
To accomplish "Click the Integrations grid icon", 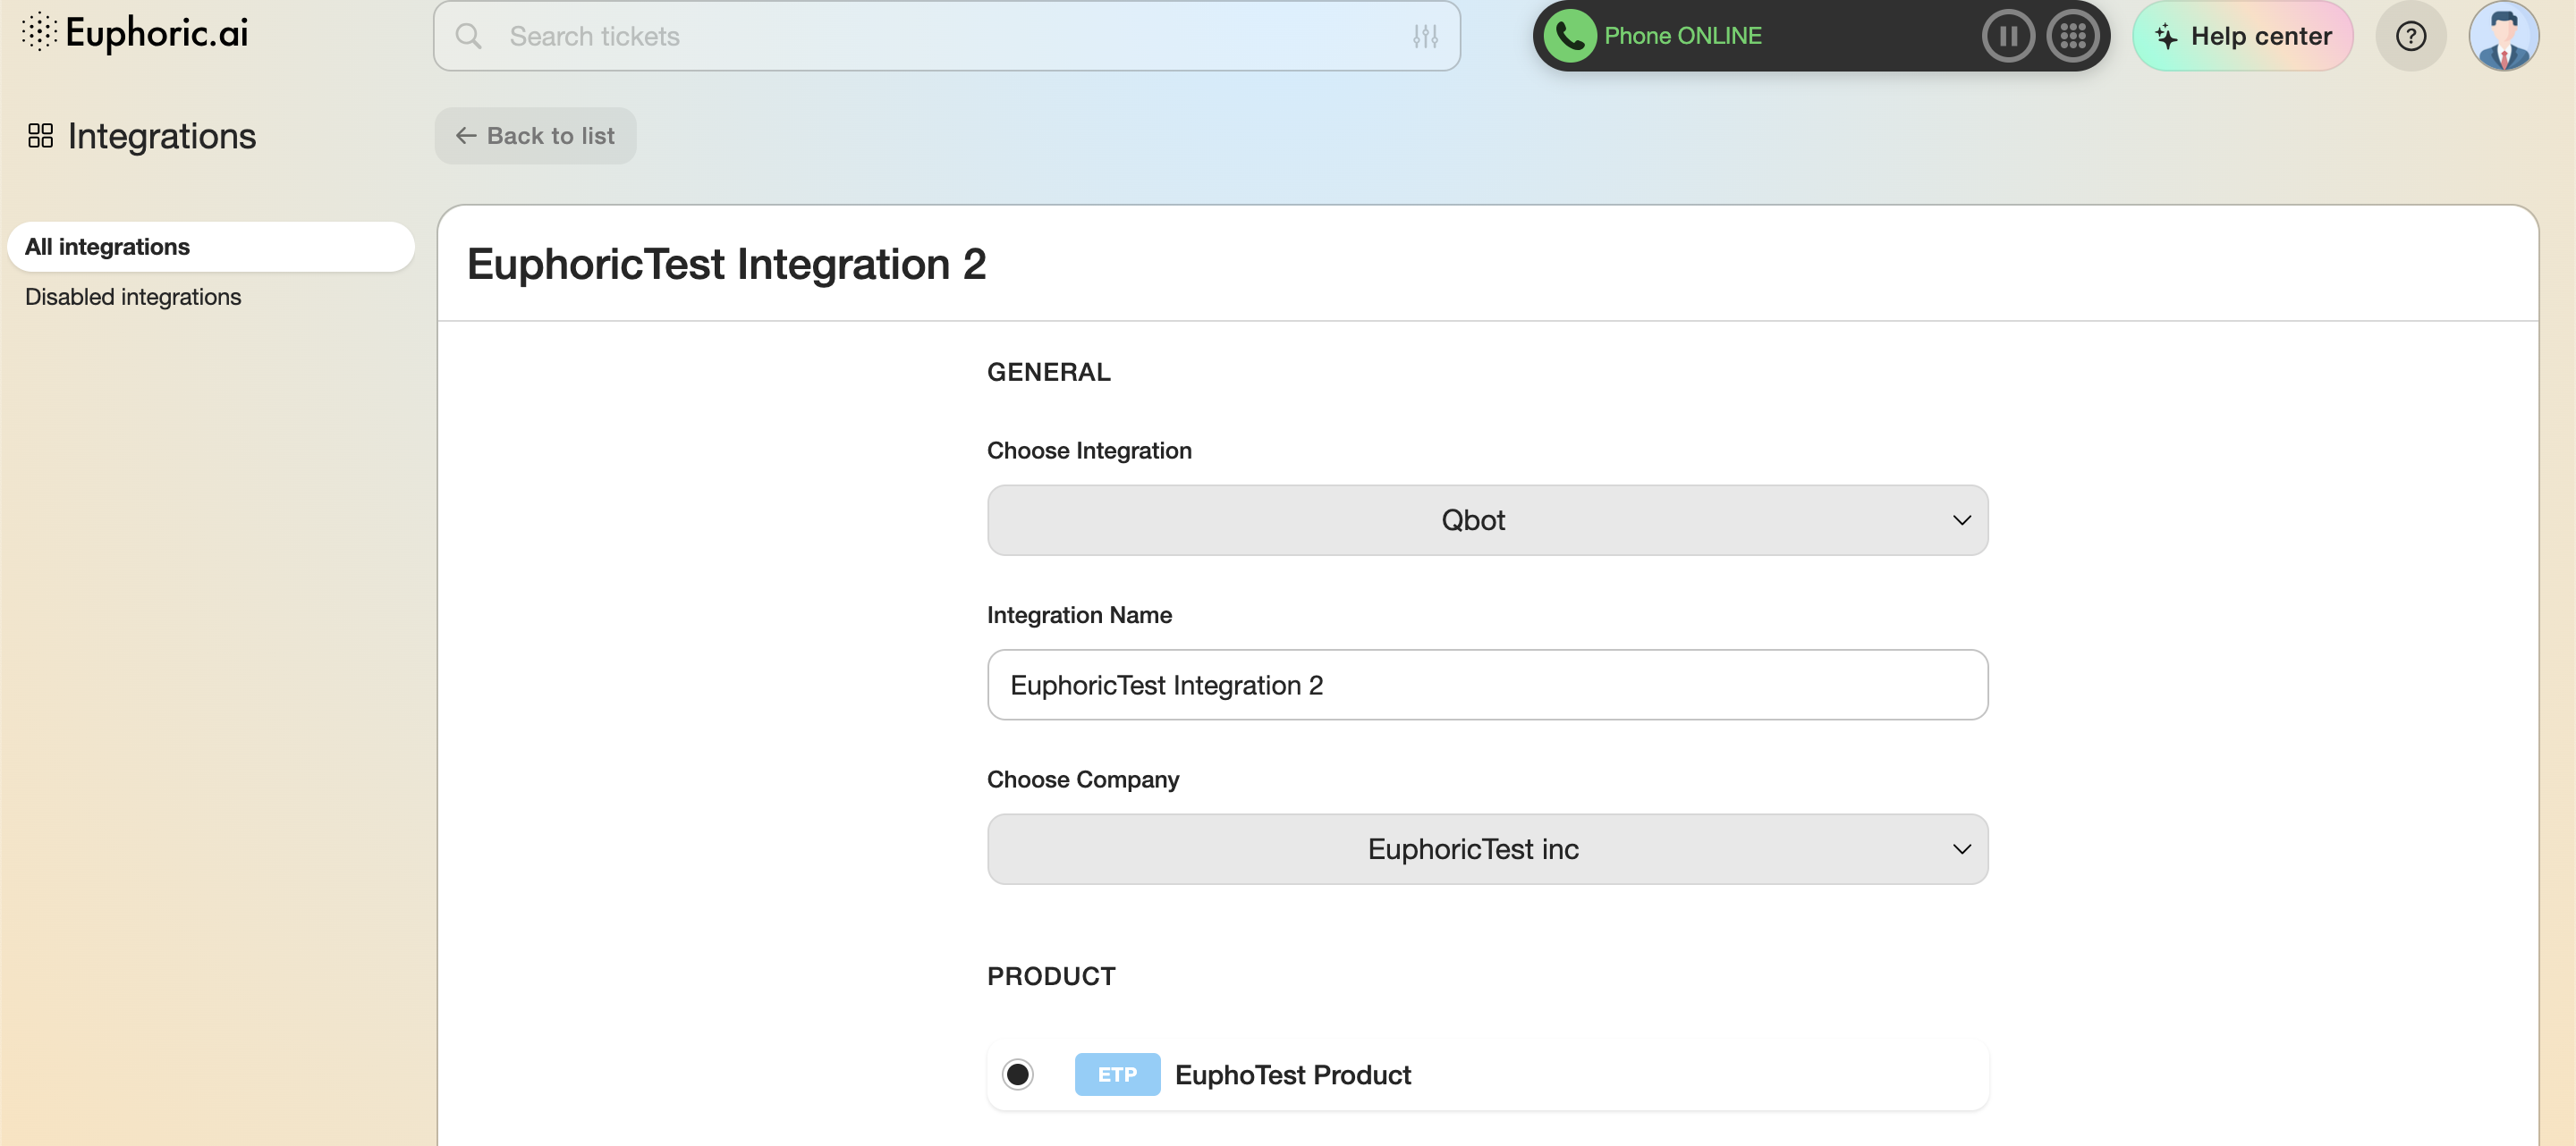I will (x=40, y=136).
